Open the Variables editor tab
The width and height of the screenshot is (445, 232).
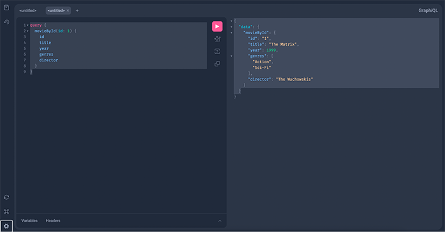tap(29, 220)
